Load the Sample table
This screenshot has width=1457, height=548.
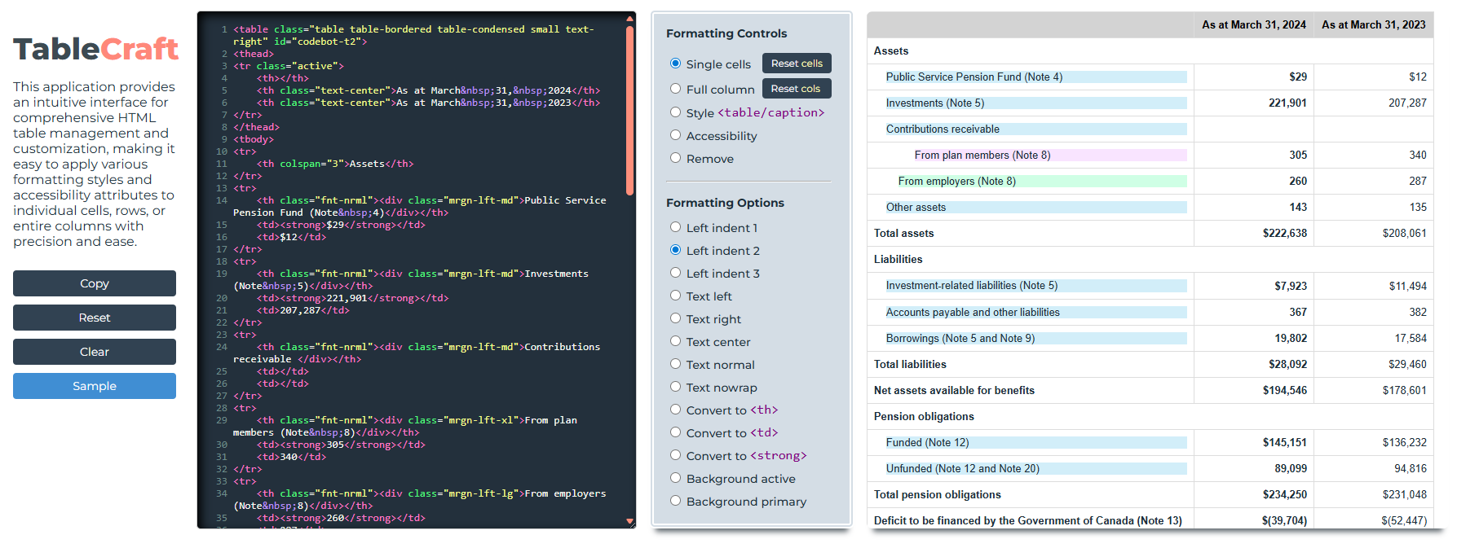[x=95, y=386]
